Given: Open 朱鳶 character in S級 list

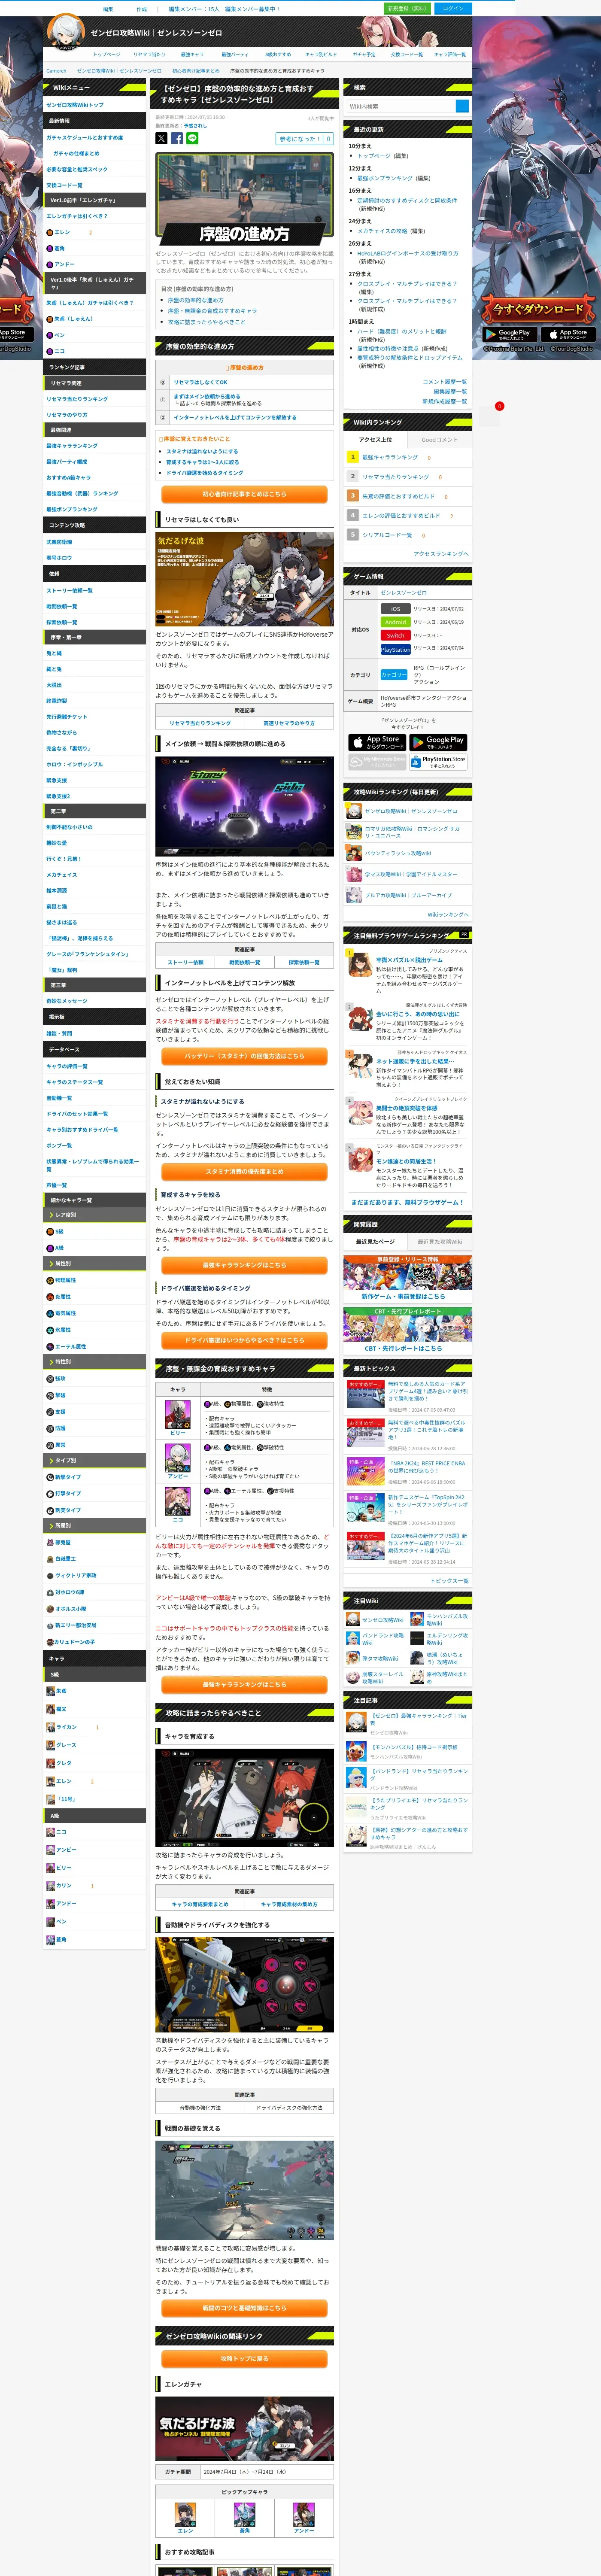Looking at the screenshot, I should tap(56, 1691).
